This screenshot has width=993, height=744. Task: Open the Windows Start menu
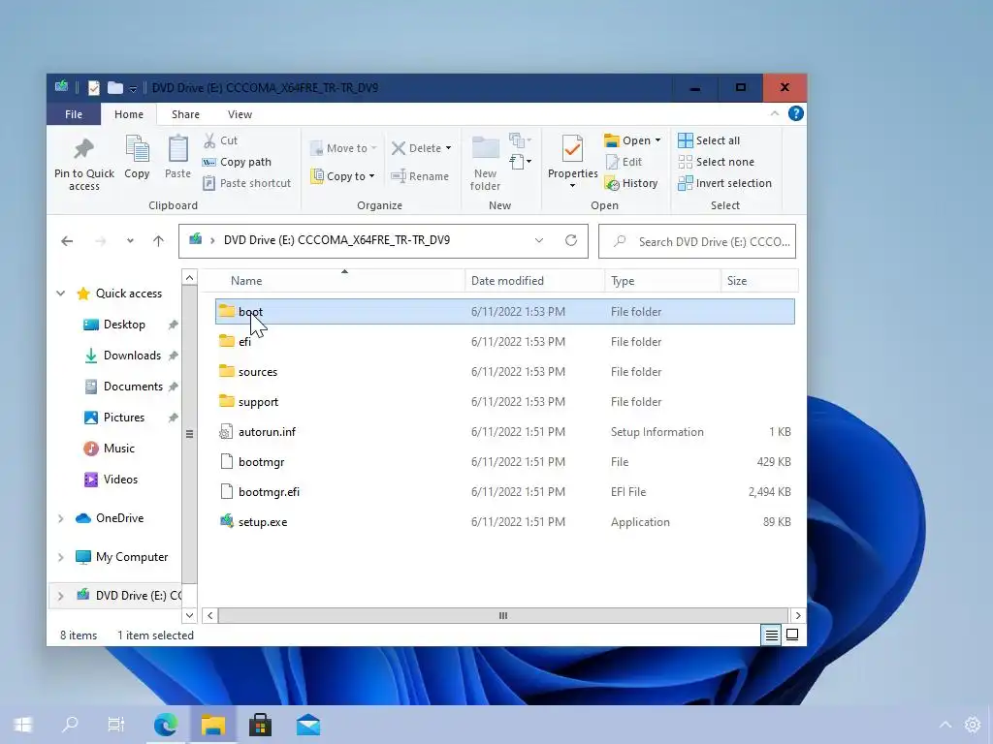pyautogui.click(x=23, y=725)
